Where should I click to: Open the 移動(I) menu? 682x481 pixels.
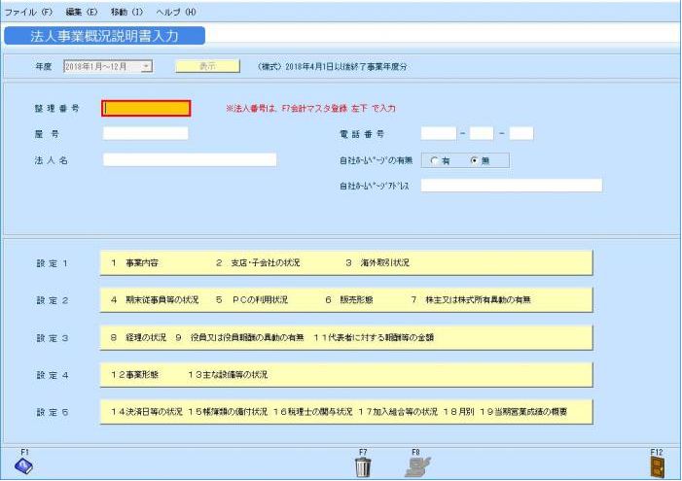coord(126,12)
